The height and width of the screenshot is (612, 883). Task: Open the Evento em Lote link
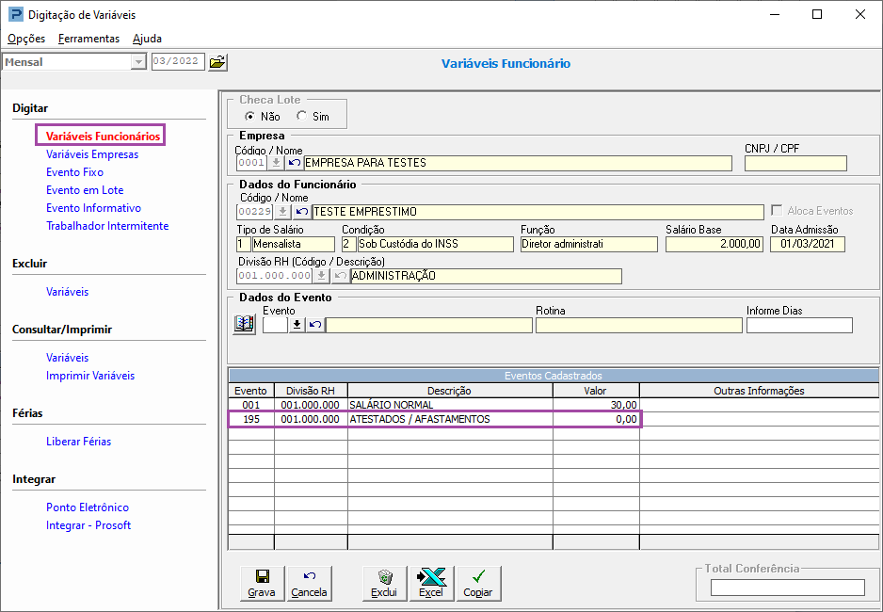[x=85, y=190]
